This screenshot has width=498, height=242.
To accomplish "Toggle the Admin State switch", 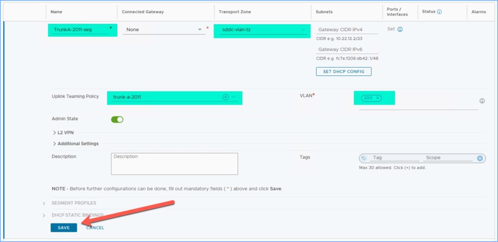I will 117,119.
